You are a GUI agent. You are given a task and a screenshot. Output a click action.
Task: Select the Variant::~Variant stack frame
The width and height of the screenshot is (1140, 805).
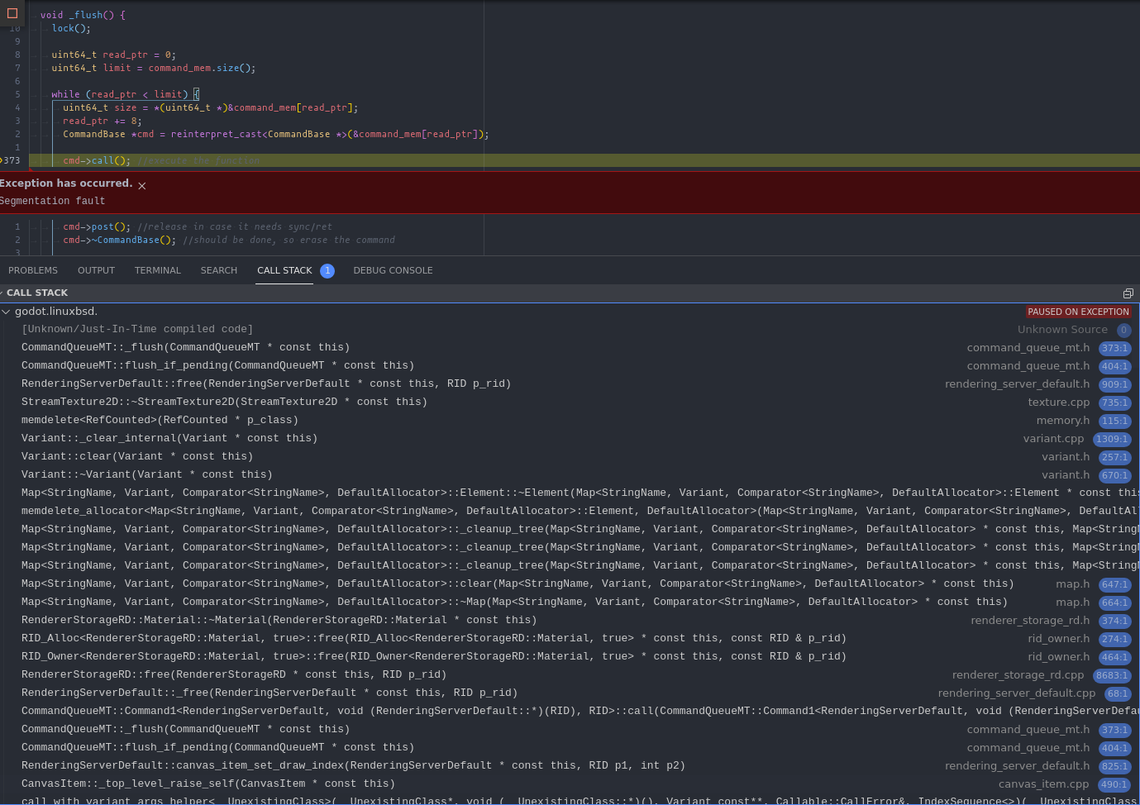point(570,475)
